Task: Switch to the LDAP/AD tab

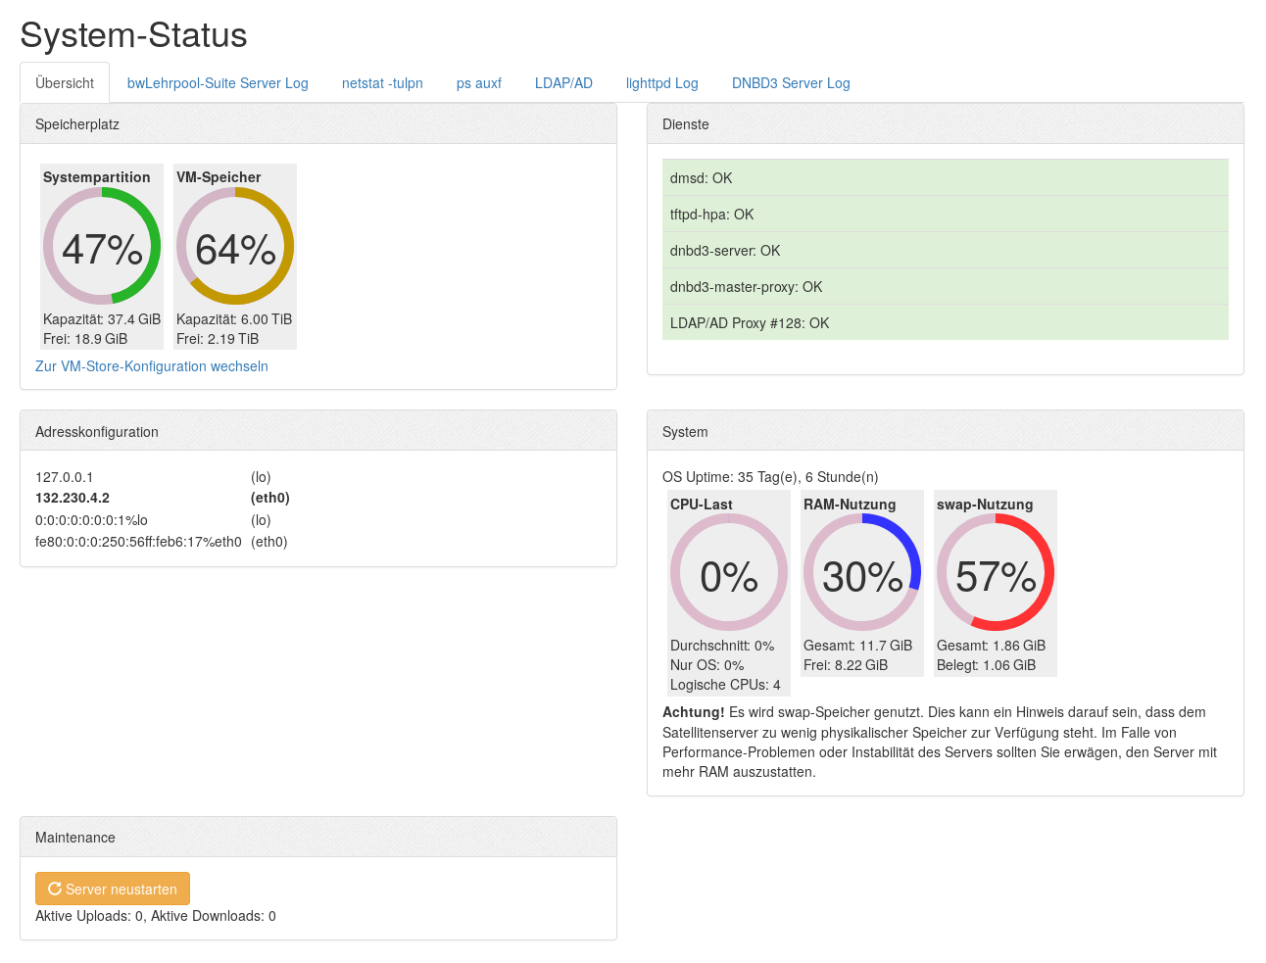Action: point(563,83)
